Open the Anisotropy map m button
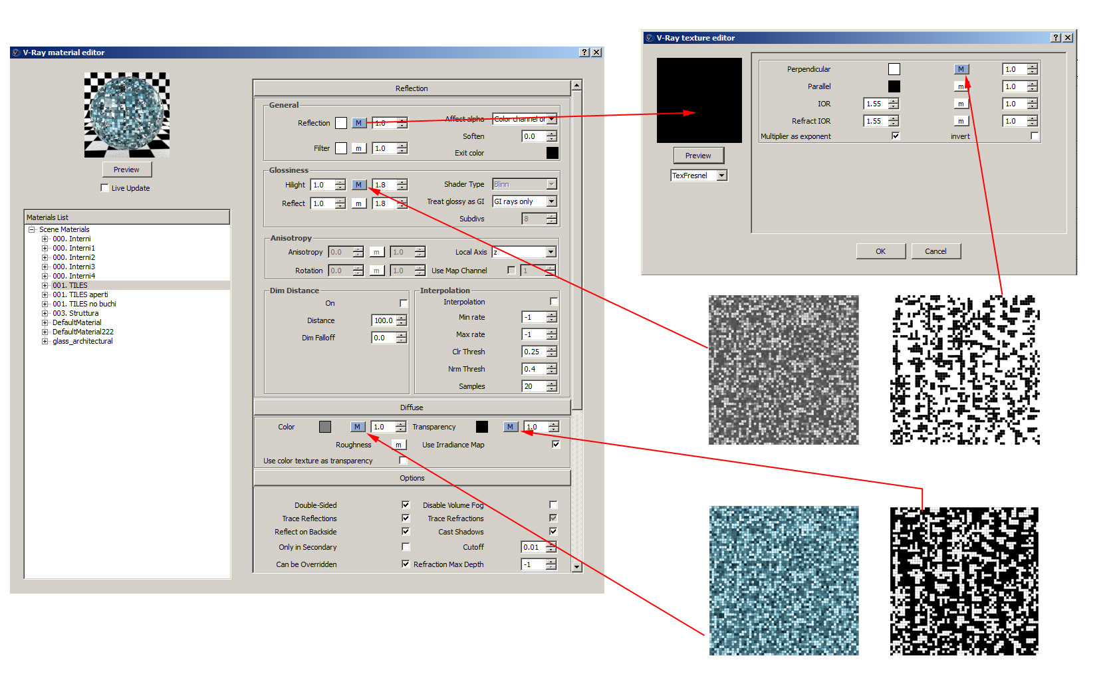The width and height of the screenshot is (1117, 698). 376,252
